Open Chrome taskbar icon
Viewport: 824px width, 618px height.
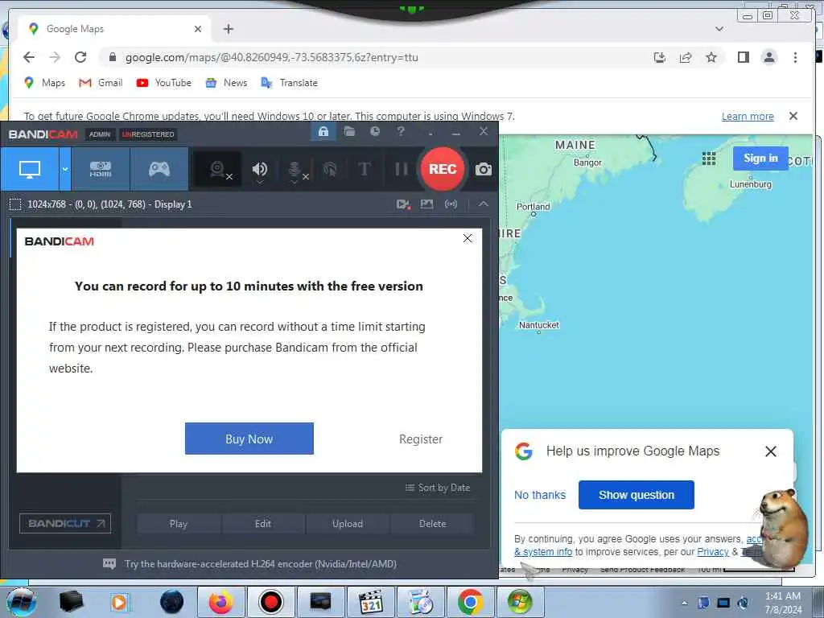[x=470, y=602]
